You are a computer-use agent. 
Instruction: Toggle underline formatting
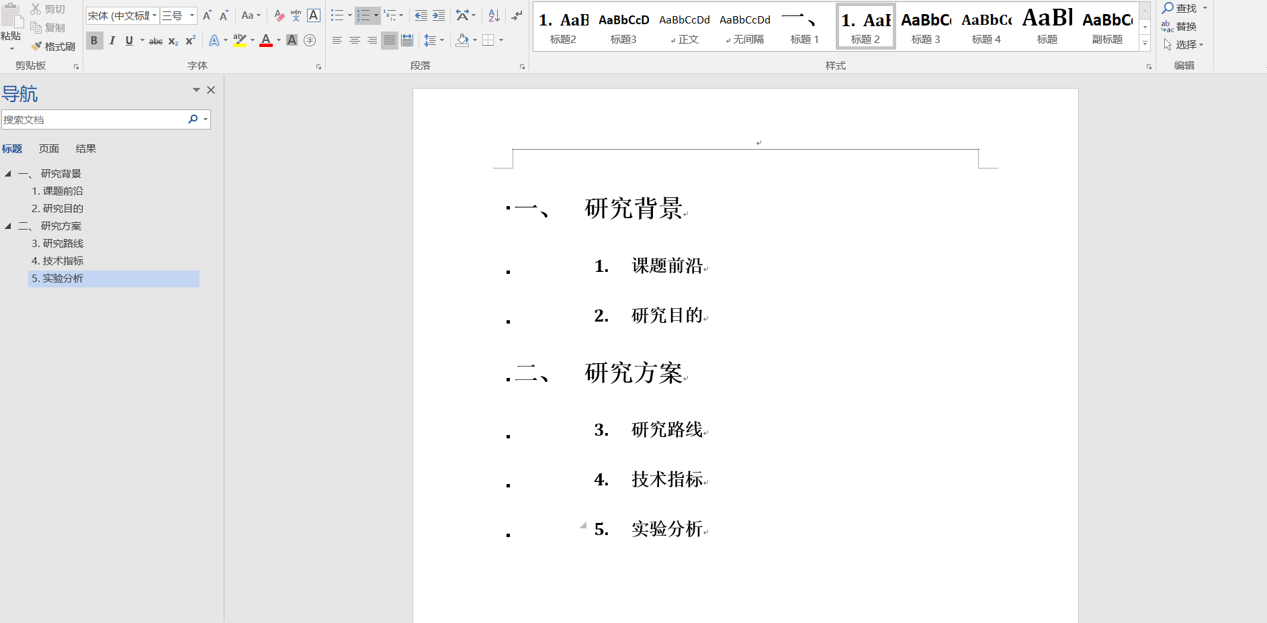[x=128, y=41]
